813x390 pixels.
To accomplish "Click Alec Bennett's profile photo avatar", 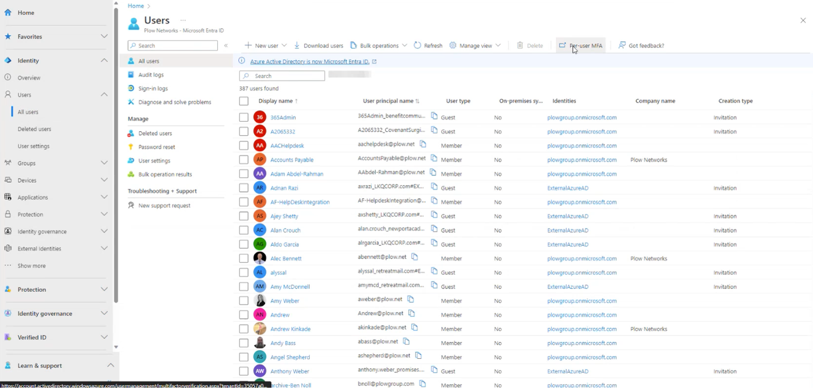I will [x=260, y=258].
